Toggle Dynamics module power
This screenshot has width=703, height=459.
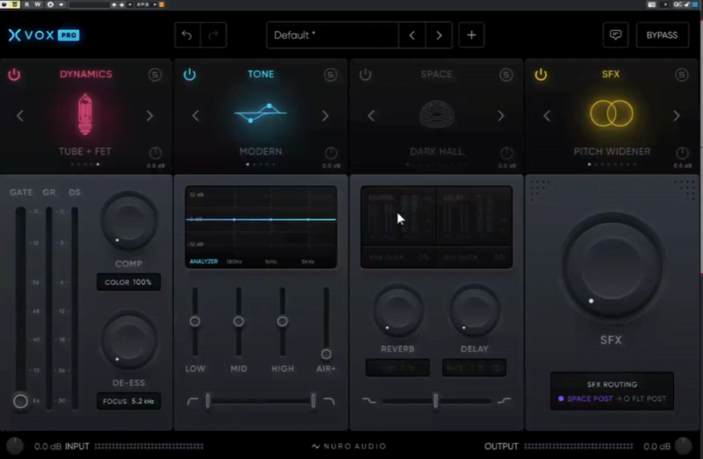click(x=14, y=75)
